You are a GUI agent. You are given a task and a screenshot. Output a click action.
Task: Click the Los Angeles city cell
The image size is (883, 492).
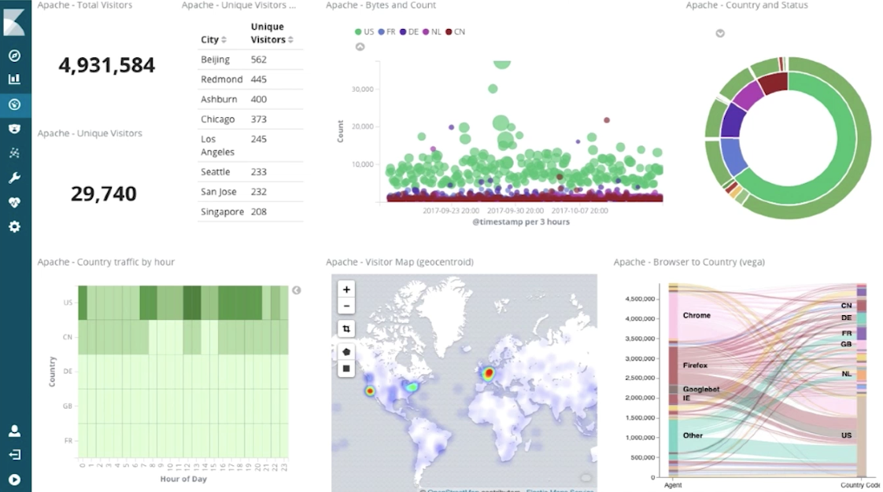(x=217, y=145)
